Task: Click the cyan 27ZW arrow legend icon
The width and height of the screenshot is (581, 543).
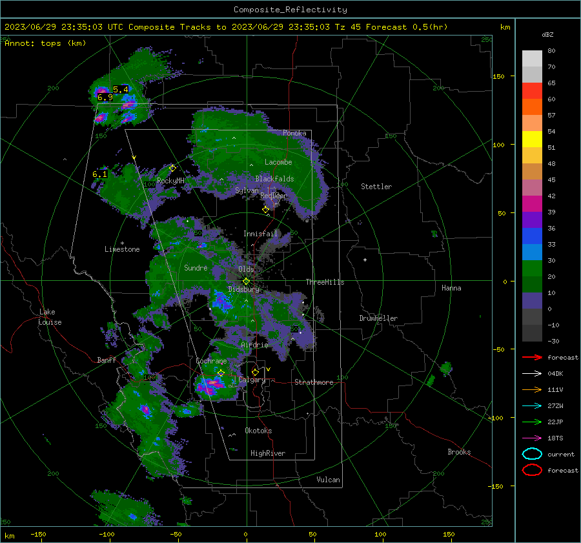Action: (x=532, y=406)
